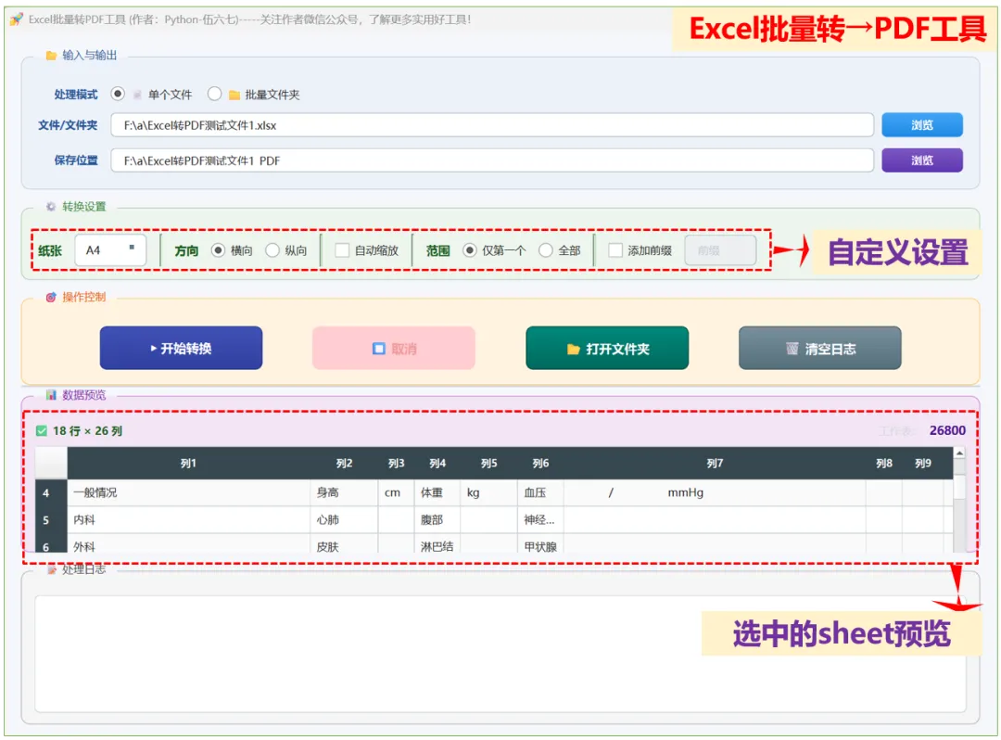Click the cell 心肺 in the preview
Viewport: 1001px width, 740px height.
(x=344, y=519)
